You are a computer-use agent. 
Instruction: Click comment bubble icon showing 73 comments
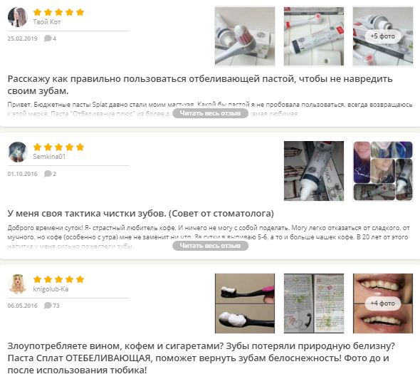click(48, 306)
